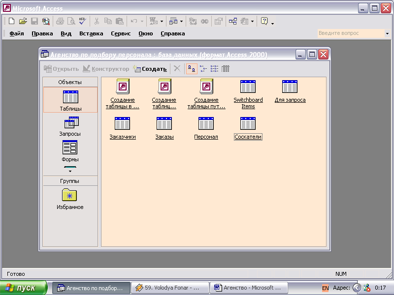Click the New database toolbar icon
Screen dimensions: 394x295
pyautogui.click(x=12, y=21)
